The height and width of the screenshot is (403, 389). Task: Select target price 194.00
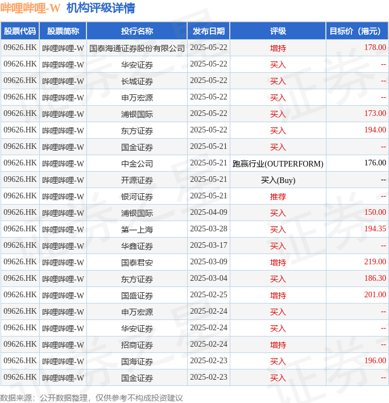pos(375,130)
